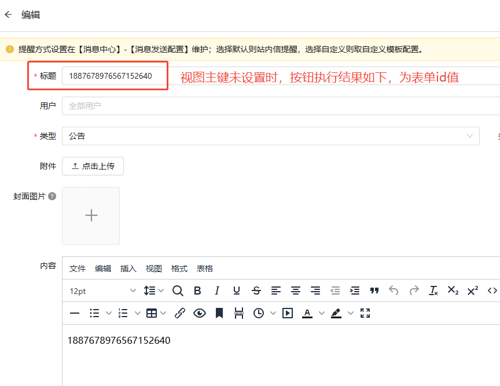Click the back arrow next to 编辑
Image resolution: width=500 pixels, height=386 pixels.
(8, 15)
